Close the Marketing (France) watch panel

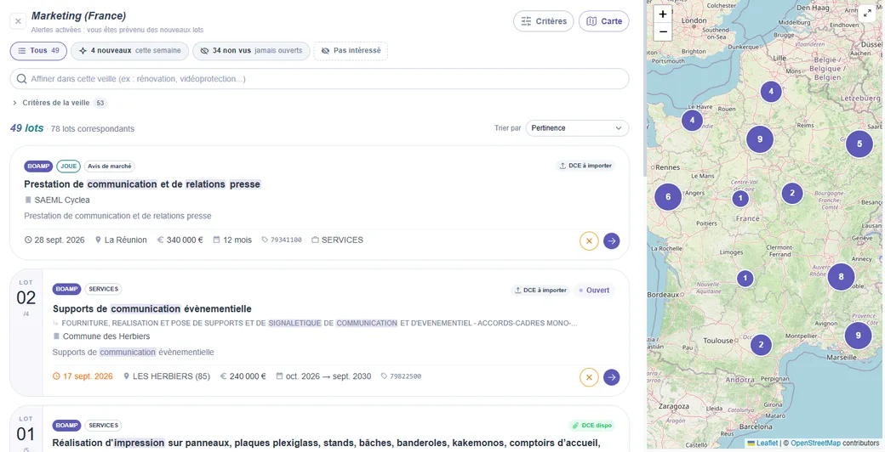18,21
